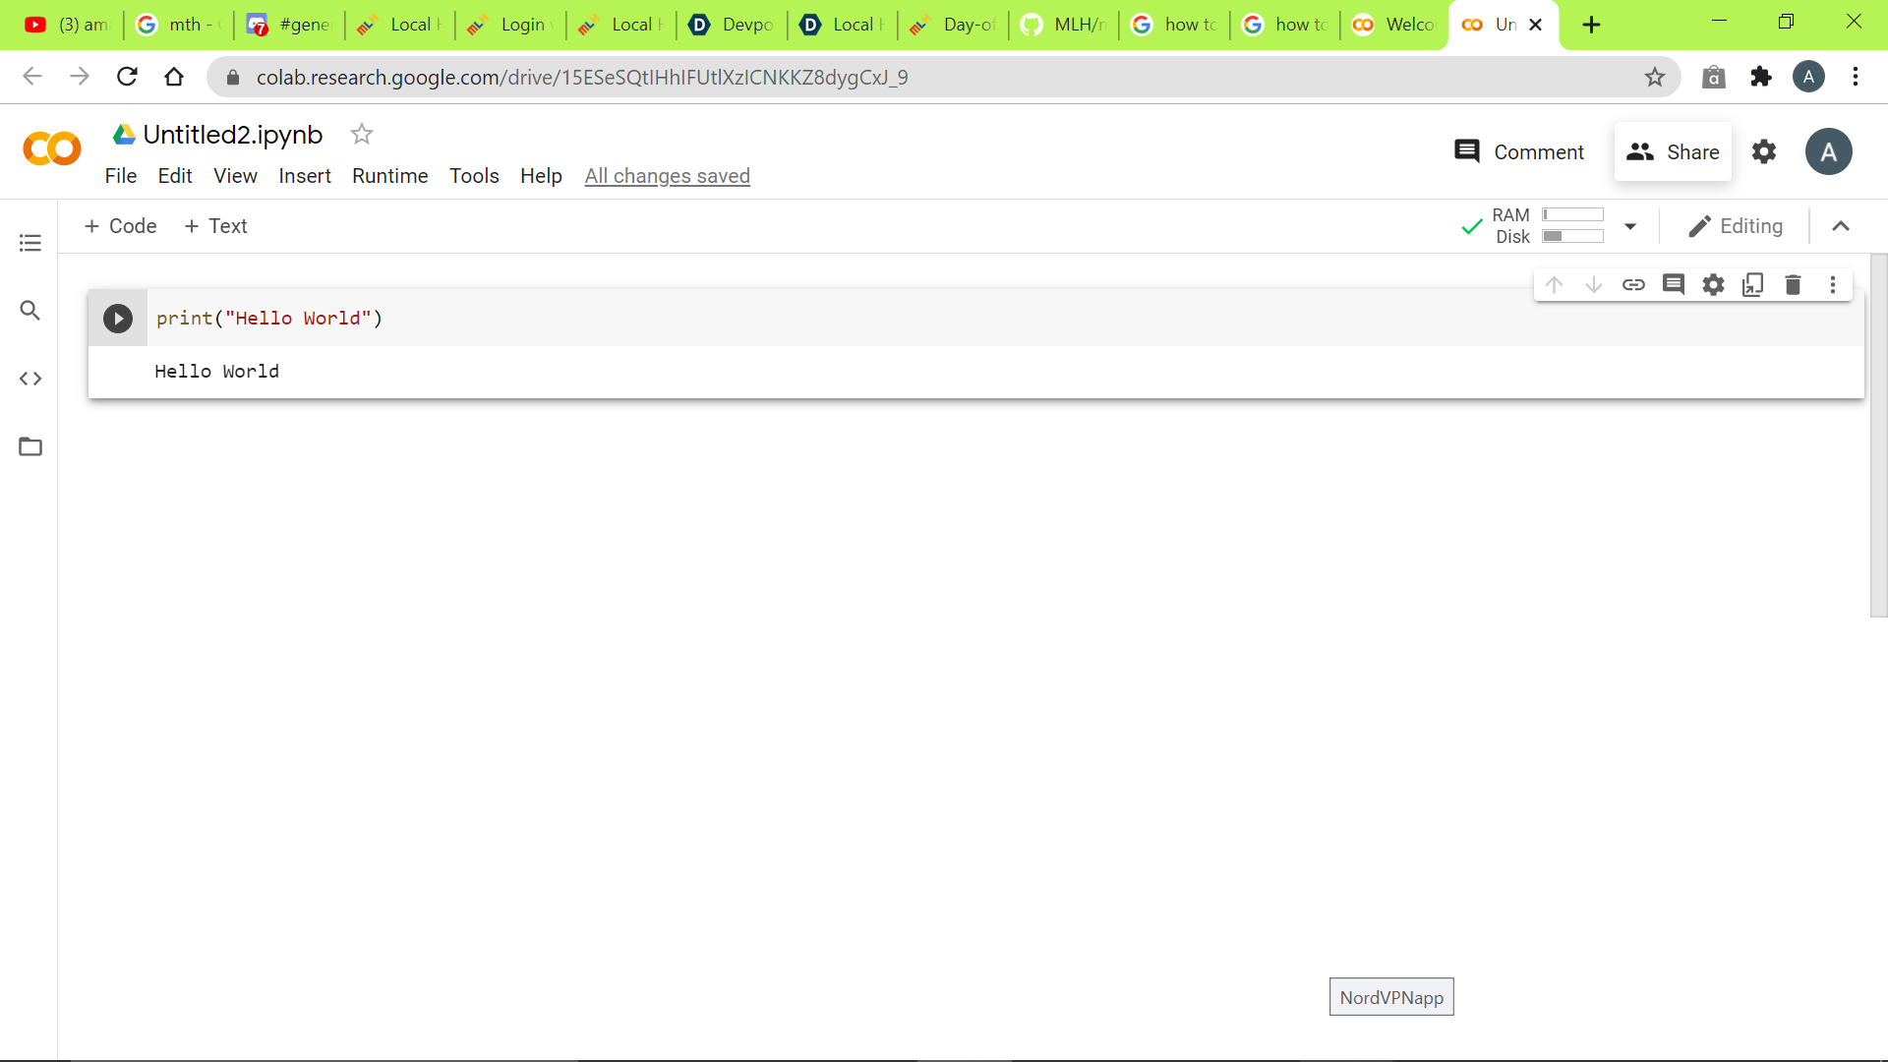Click the Share button

[1673, 151]
